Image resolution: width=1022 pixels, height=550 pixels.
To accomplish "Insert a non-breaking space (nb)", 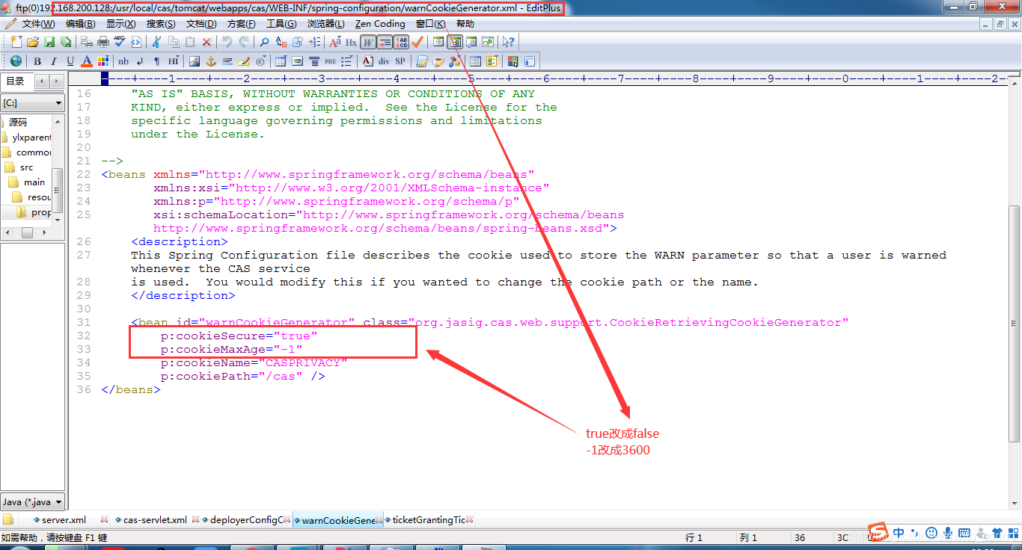I will click(x=123, y=61).
